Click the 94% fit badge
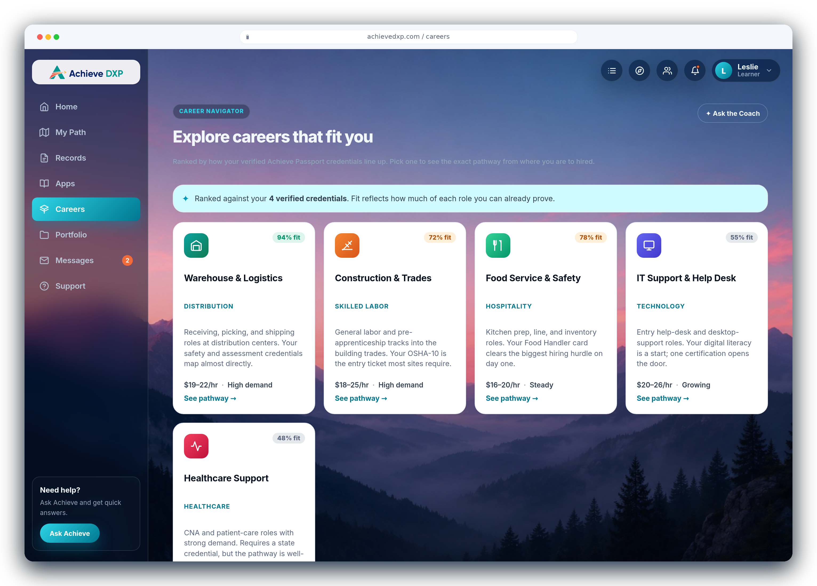817x586 pixels. point(289,237)
